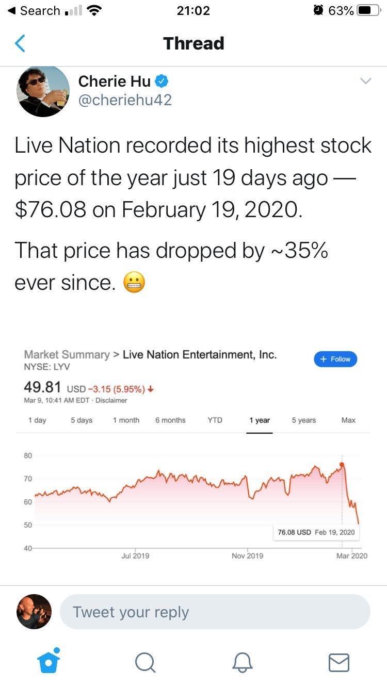Select the 1 year range tab
The image size is (387, 688).
point(260,420)
